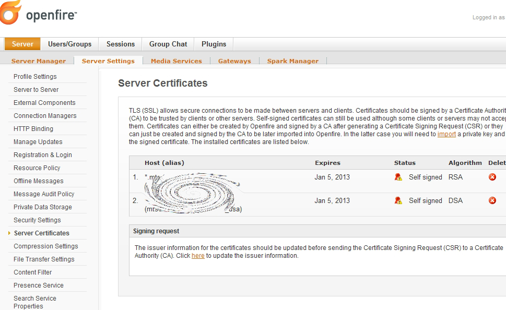Image resolution: width=506 pixels, height=310 pixels.
Task: Go to Server to Server settings
Action: pos(36,90)
